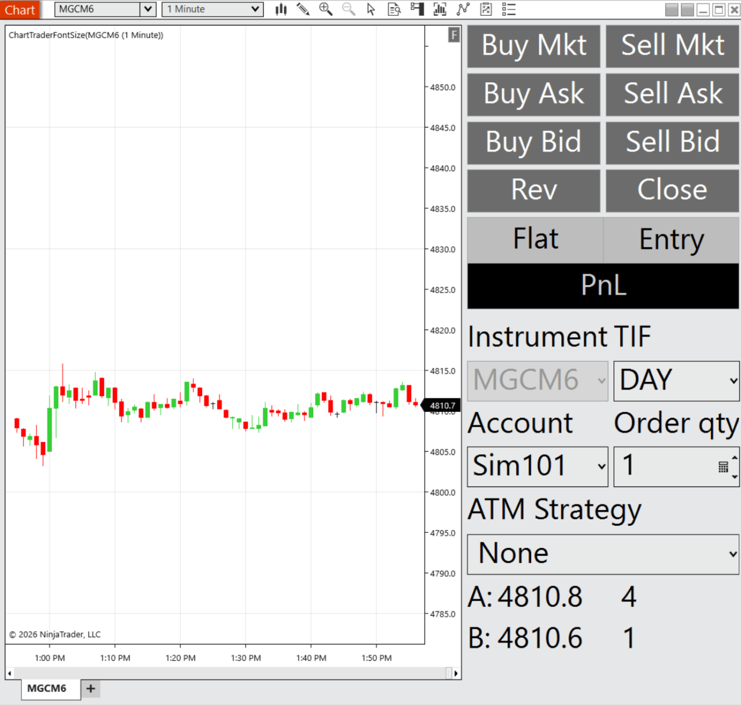Click the Buy Ask button
This screenshot has height=705, width=741.
(534, 95)
